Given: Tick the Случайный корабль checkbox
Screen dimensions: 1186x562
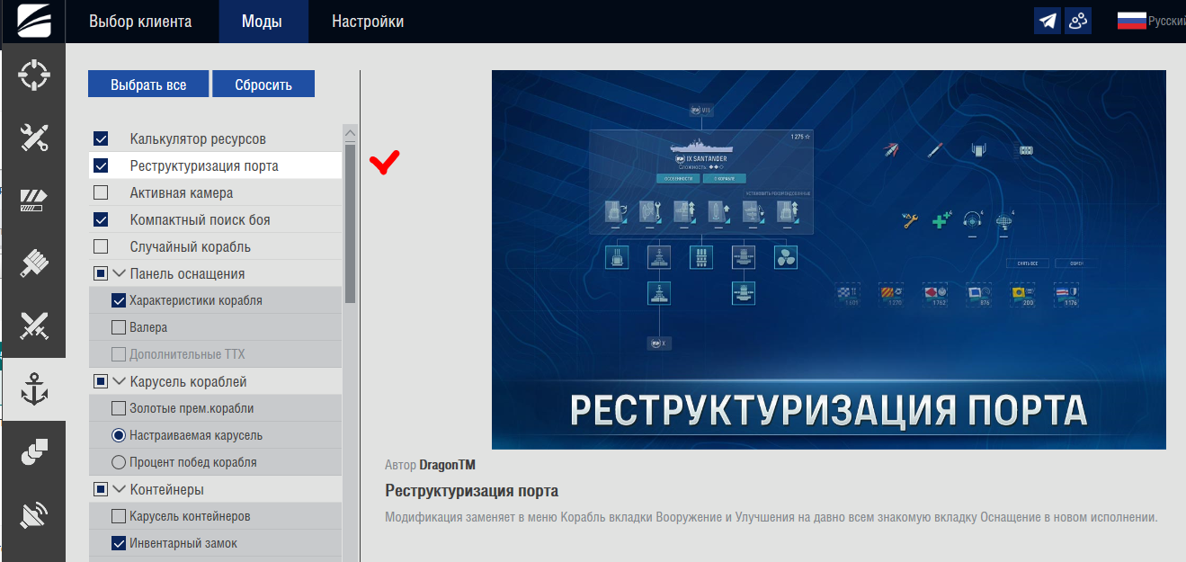Looking at the screenshot, I should (x=101, y=246).
